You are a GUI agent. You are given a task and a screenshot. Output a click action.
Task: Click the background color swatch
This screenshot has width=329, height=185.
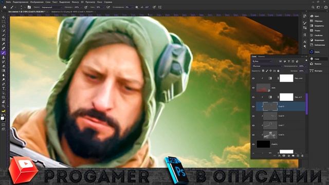coord(5,120)
